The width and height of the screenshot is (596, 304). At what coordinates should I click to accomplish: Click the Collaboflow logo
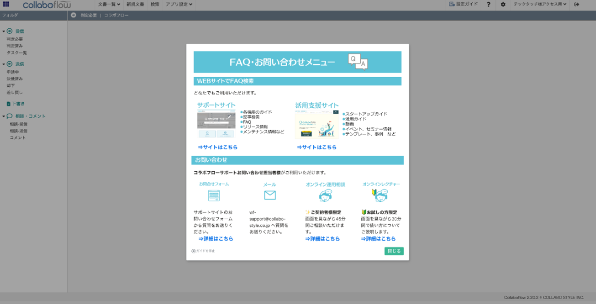[x=46, y=4]
